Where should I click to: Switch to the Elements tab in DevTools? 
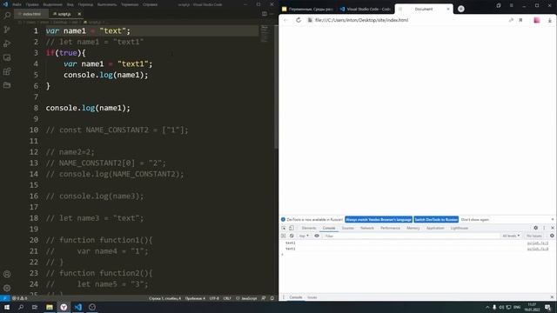(x=309, y=228)
